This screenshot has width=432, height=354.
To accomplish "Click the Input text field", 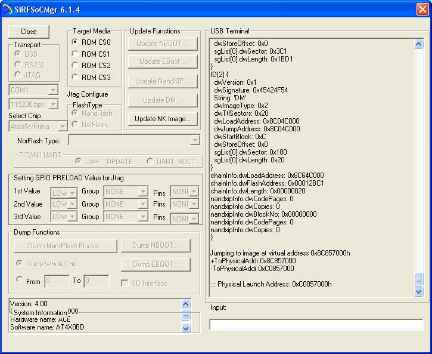I will point(316,325).
